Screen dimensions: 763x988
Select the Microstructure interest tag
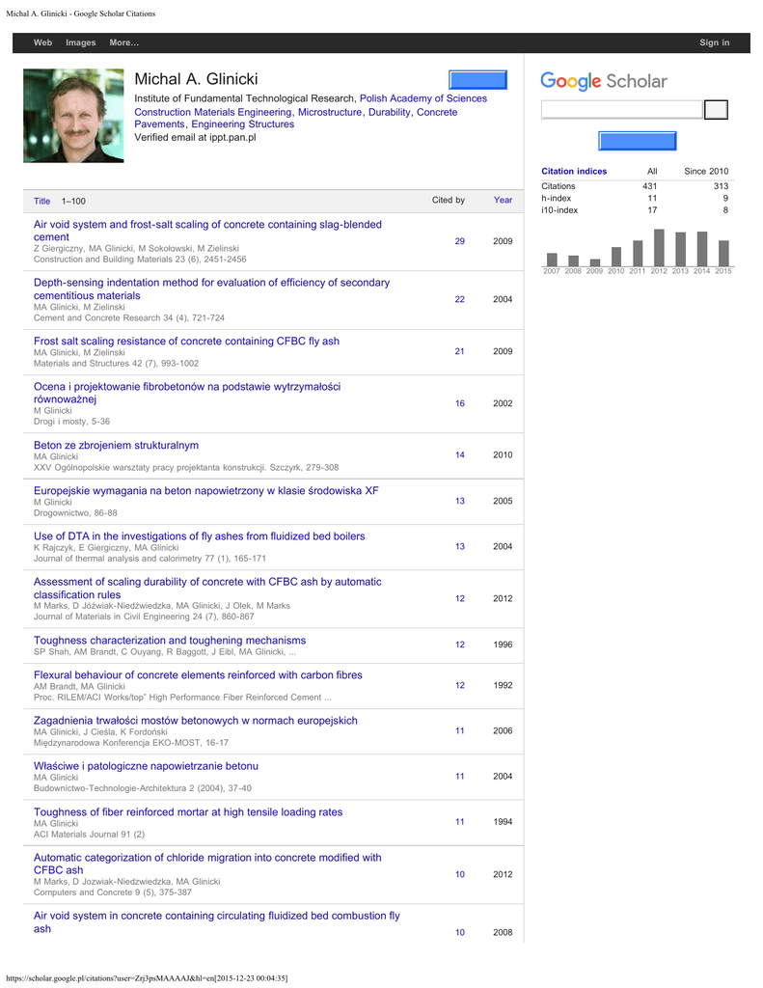[330, 112]
